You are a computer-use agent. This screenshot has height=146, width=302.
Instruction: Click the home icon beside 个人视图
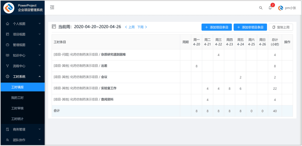(x=8, y=24)
